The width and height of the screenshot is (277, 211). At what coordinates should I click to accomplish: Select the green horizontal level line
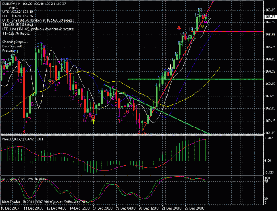195,79
